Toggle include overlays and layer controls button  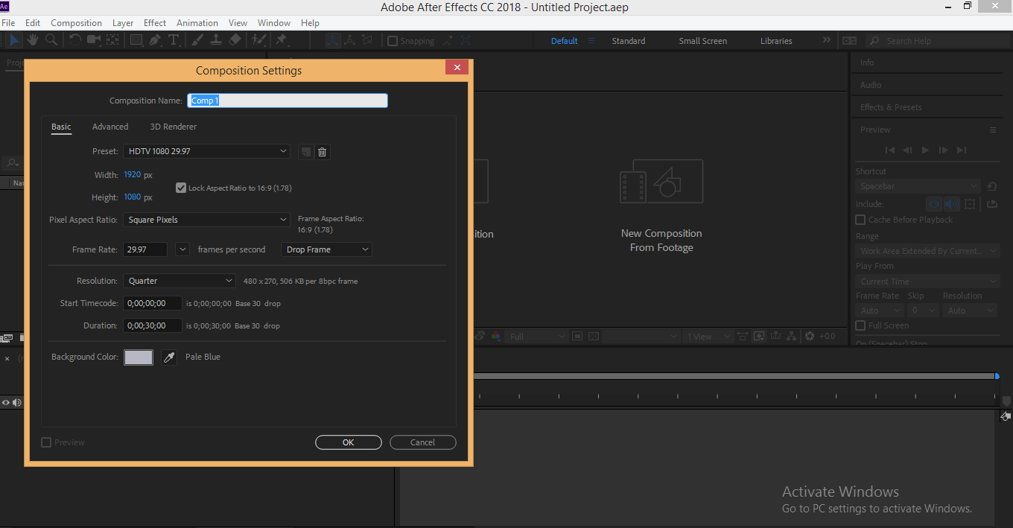pos(970,204)
